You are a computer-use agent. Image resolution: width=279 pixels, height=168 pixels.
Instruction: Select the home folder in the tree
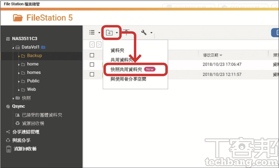[33, 64]
